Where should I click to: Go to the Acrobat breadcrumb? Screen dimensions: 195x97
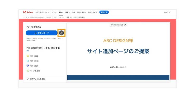(49, 17)
